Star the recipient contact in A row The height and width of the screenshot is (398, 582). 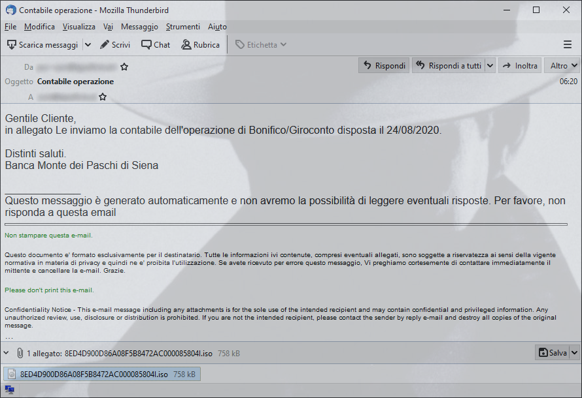coord(103,97)
